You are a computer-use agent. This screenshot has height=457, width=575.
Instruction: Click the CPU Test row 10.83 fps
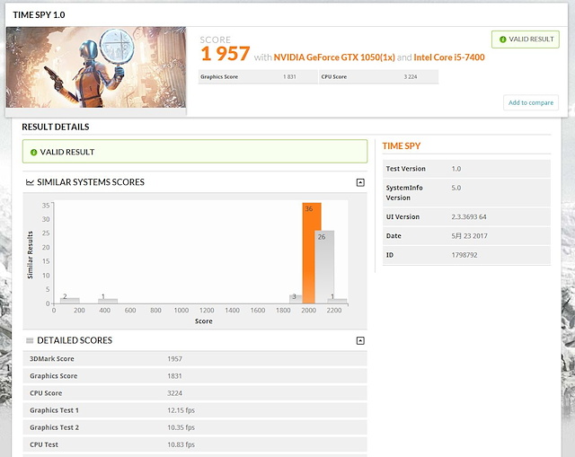pyautogui.click(x=195, y=444)
